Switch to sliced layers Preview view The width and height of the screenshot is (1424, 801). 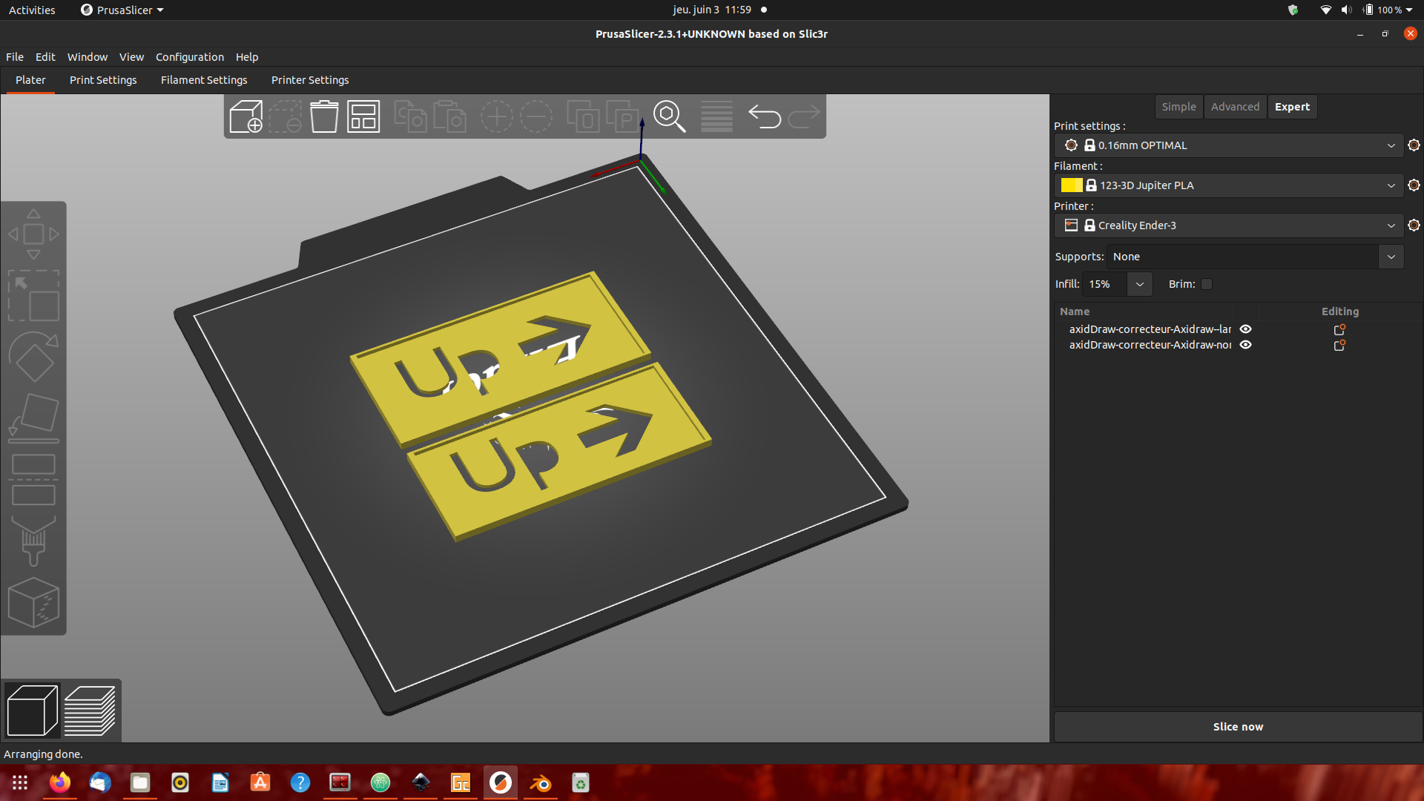click(89, 710)
